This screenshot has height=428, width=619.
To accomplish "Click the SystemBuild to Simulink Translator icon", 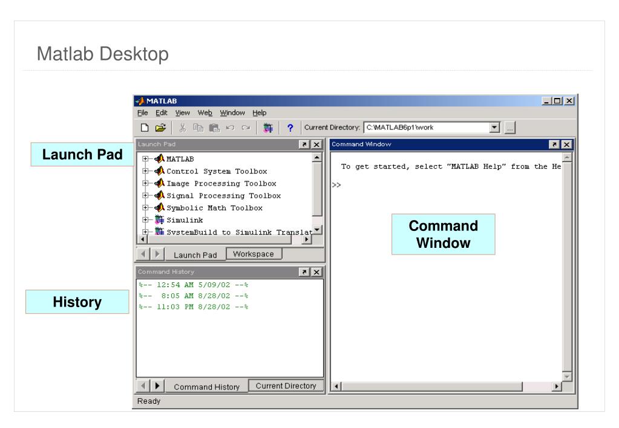I will click(160, 231).
